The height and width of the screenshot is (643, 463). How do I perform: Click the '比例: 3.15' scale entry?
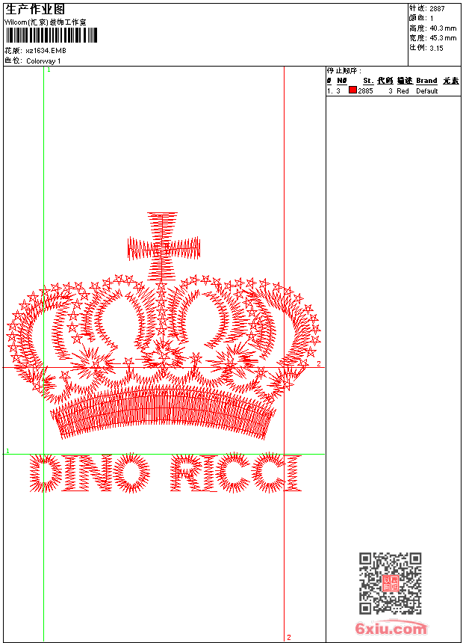pos(426,48)
